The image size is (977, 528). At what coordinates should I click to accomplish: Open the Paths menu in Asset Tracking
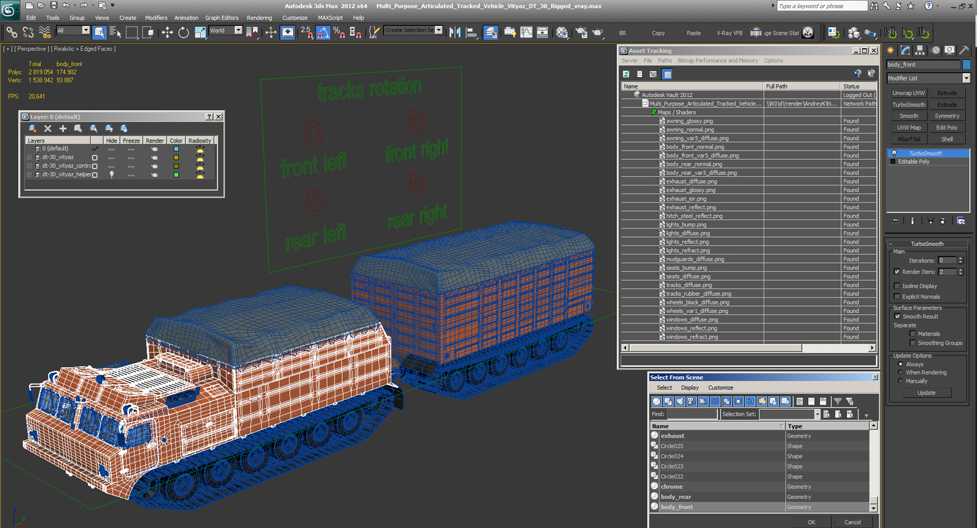tap(665, 61)
